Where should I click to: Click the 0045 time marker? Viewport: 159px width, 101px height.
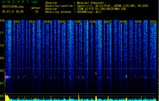click(x=78, y=22)
